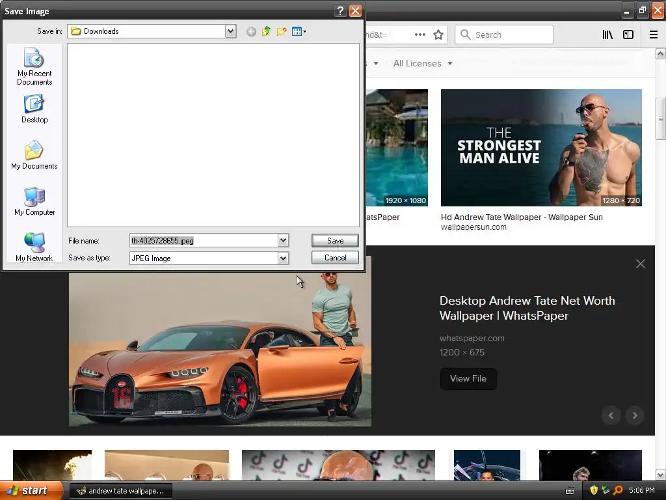Open My Computer in Save dialog sidebar
666x500 pixels.
point(34,202)
